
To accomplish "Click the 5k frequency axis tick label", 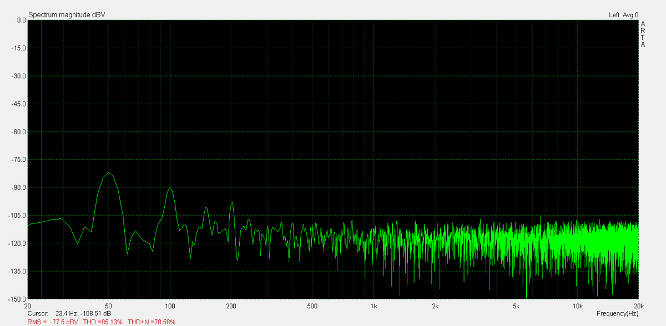I will pyautogui.click(x=516, y=306).
